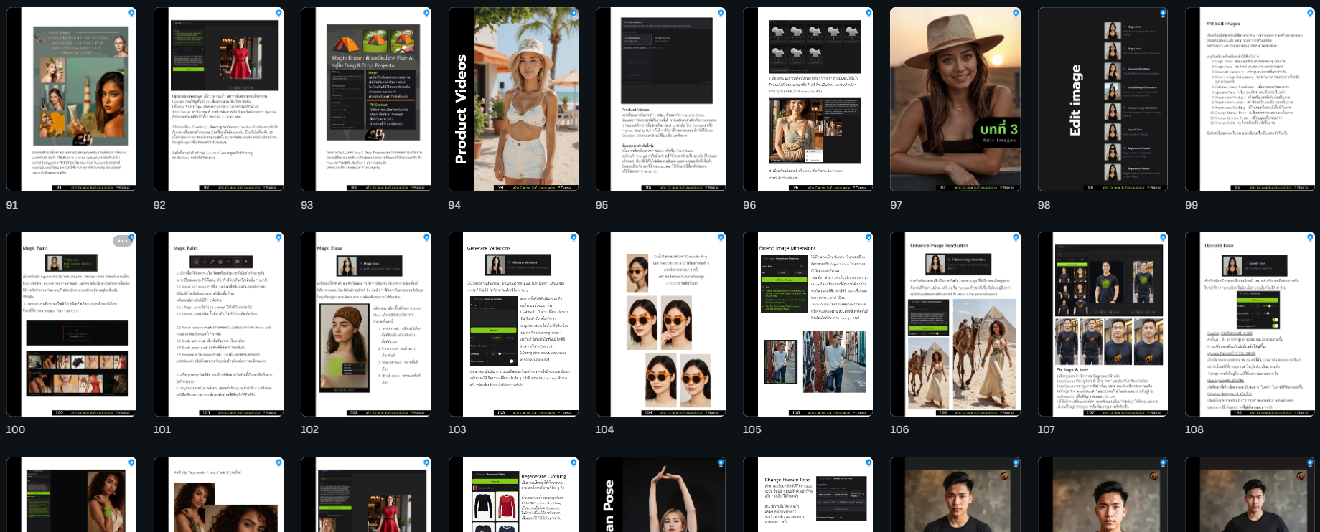Tap the comment pin icon on page 108
1320x532 pixels.
tap(1311, 237)
